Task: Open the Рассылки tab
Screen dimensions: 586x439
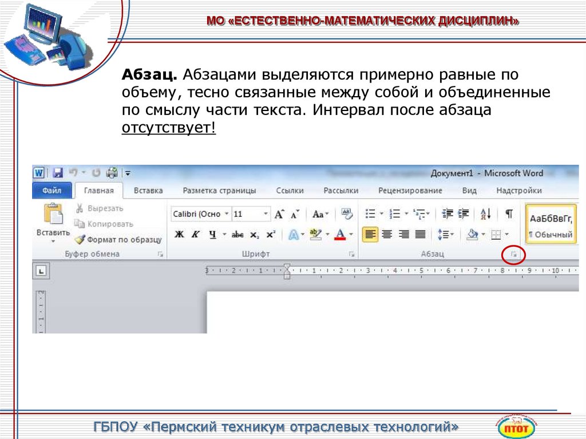Action: [341, 191]
